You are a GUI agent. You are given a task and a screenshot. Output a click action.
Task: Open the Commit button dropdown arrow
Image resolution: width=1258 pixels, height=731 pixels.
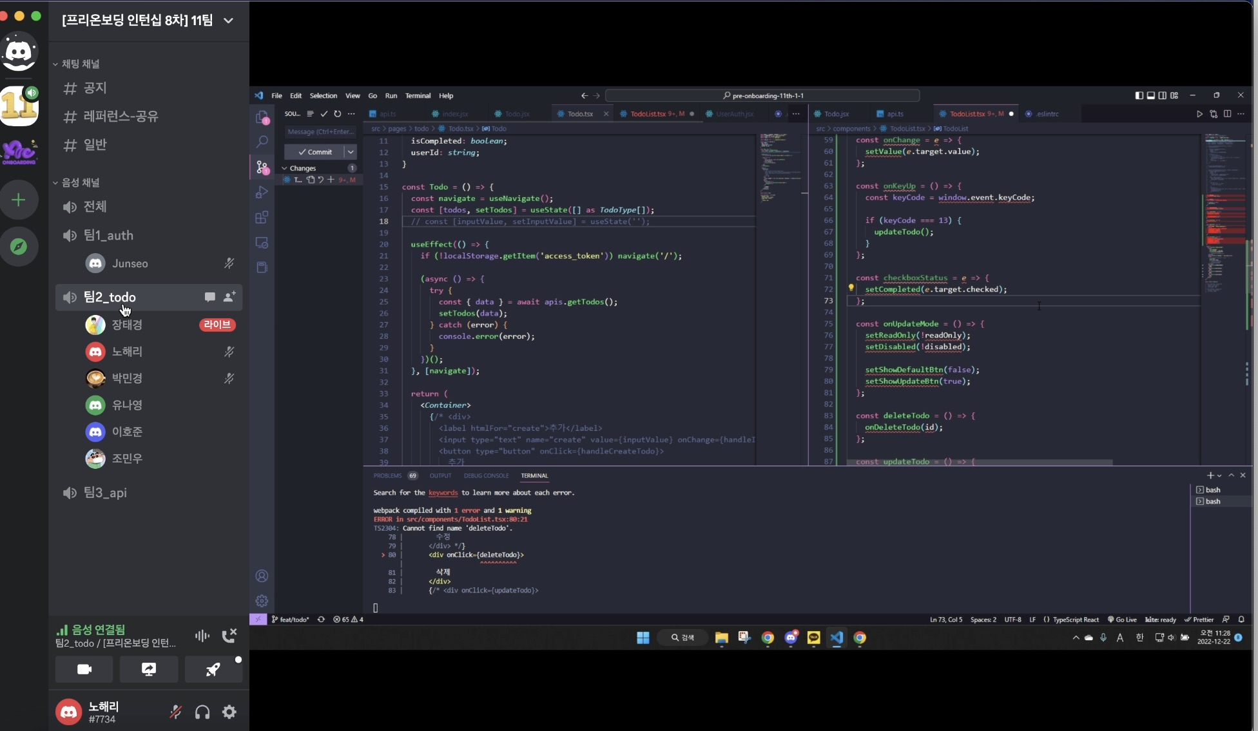pos(351,152)
